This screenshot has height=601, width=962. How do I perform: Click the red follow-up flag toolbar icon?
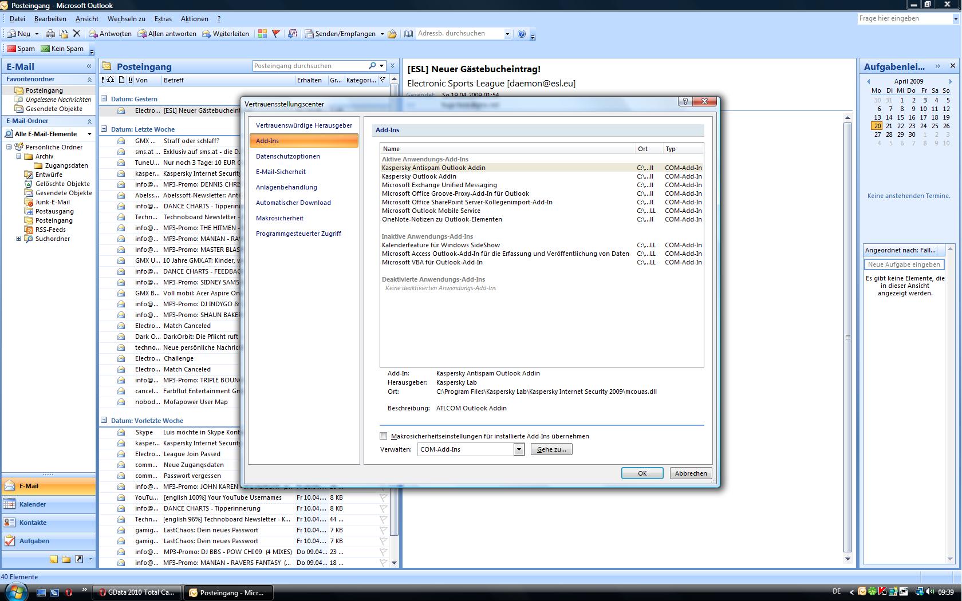tap(276, 34)
